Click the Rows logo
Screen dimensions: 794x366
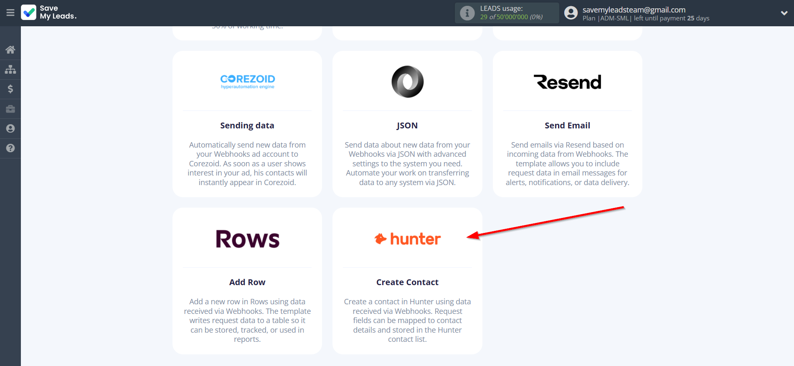pyautogui.click(x=247, y=239)
